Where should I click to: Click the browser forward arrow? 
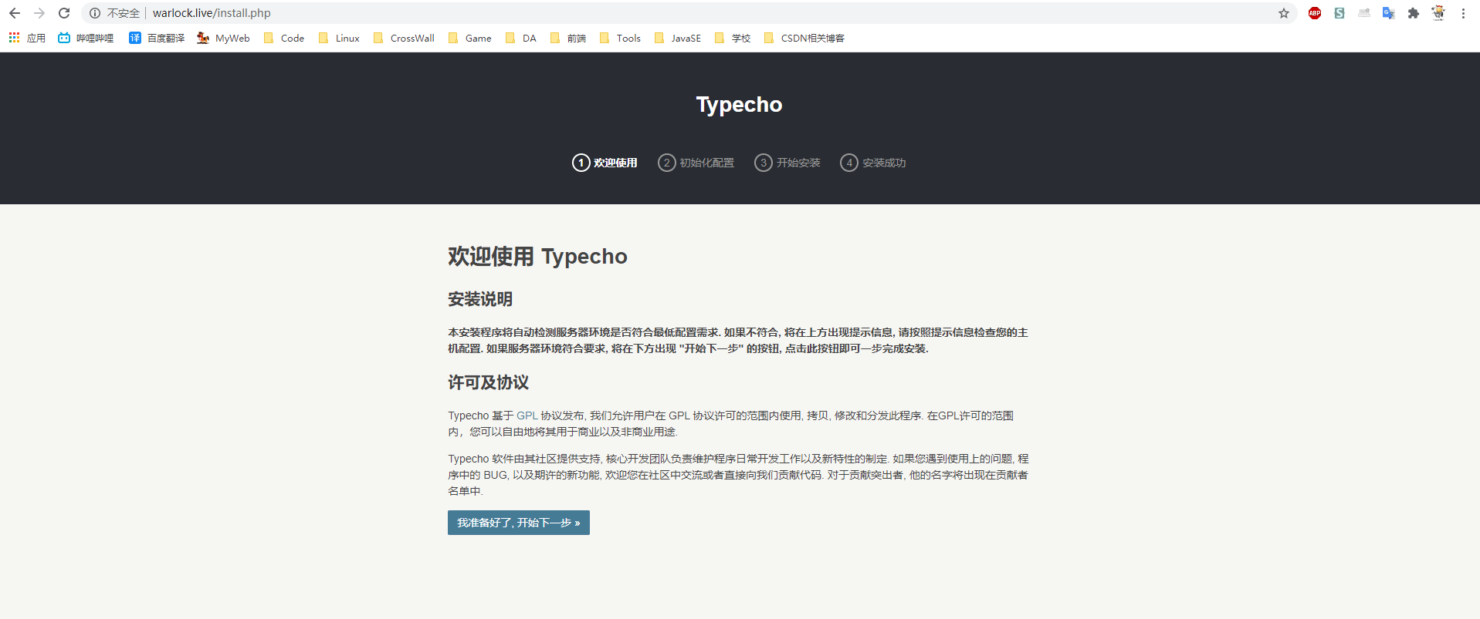39,13
